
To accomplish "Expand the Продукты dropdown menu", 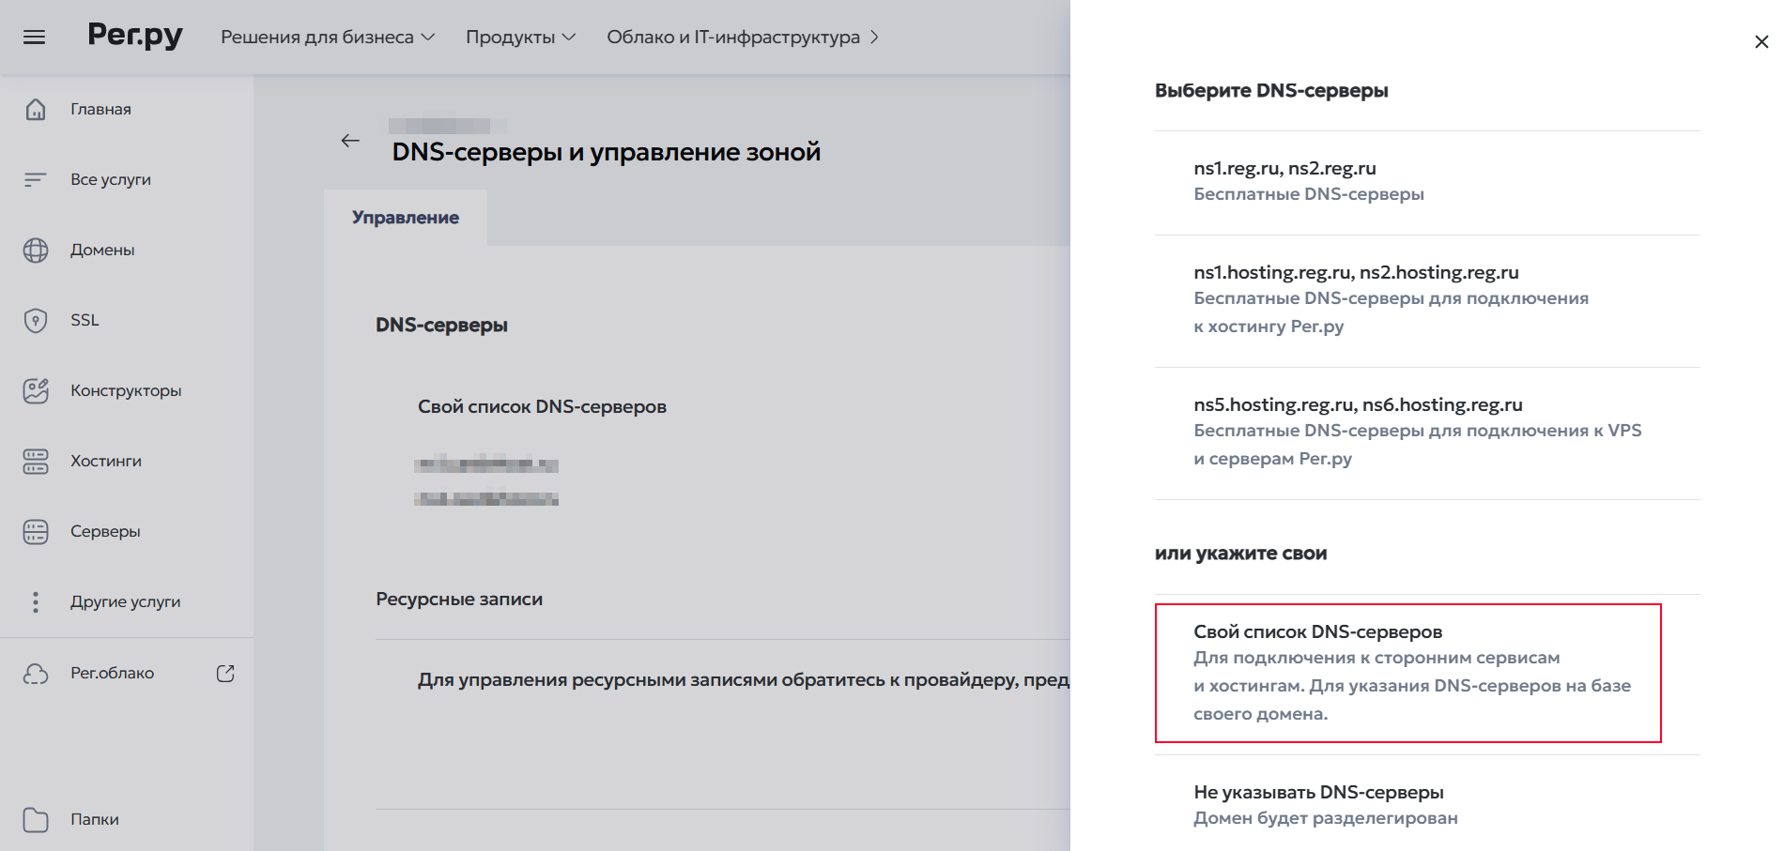I will click(x=520, y=37).
